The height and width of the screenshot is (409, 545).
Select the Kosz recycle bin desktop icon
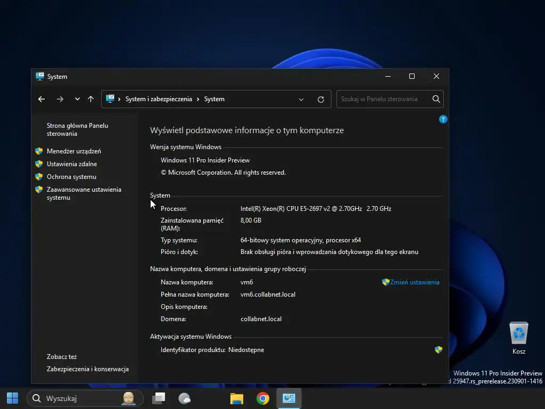pos(518,338)
